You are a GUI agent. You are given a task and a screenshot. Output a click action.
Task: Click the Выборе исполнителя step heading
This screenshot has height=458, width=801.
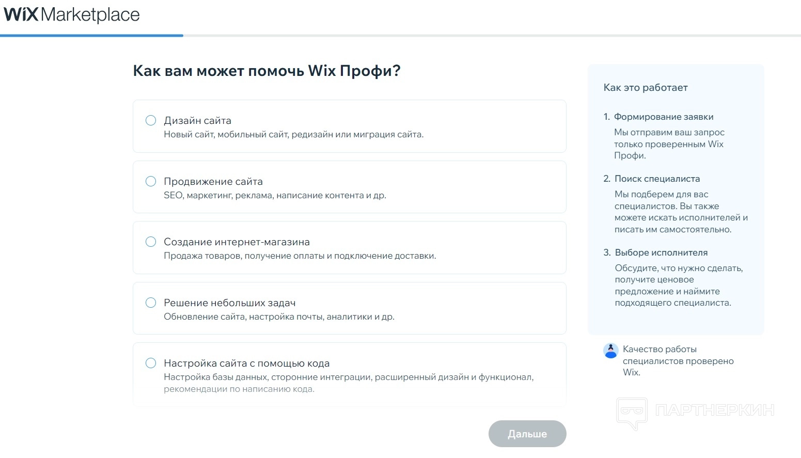(661, 252)
